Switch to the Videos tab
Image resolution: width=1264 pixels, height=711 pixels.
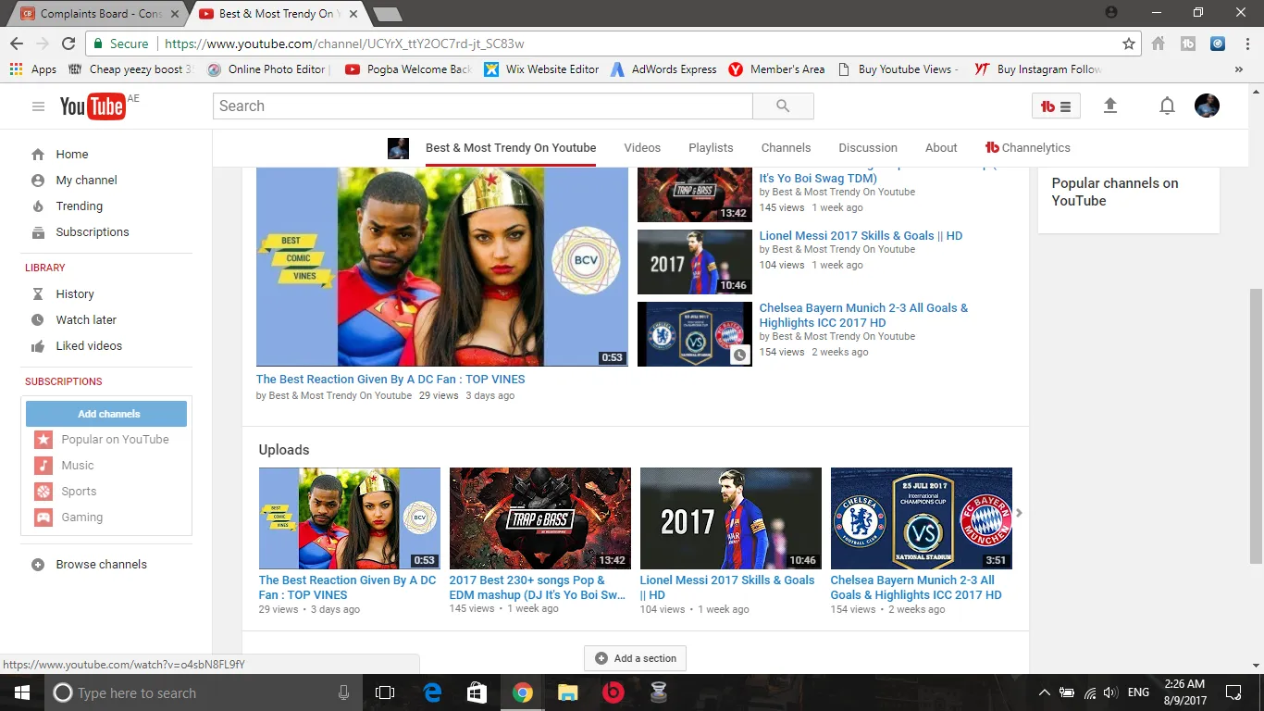pos(642,148)
